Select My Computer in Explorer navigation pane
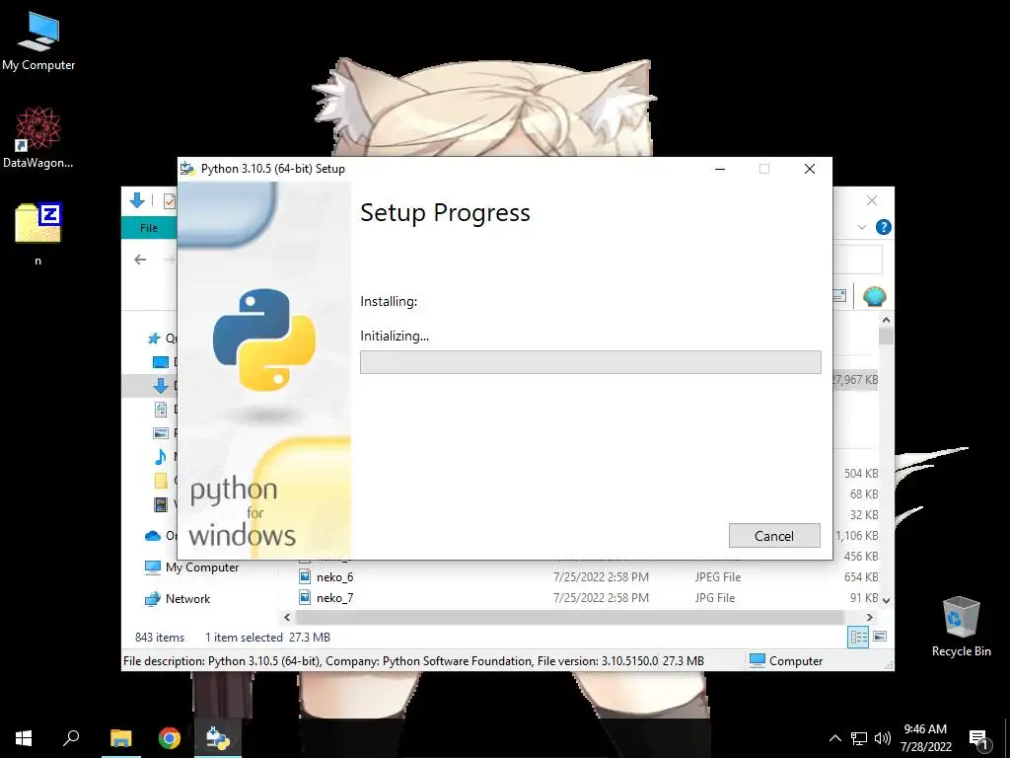The image size is (1010, 758). (192, 568)
